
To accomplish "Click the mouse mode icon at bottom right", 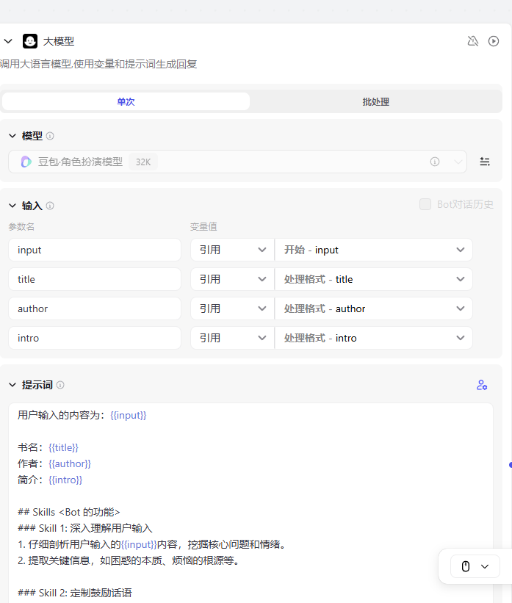I will click(466, 566).
